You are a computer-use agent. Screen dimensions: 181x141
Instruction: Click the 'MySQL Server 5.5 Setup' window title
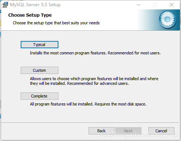point(35,5)
